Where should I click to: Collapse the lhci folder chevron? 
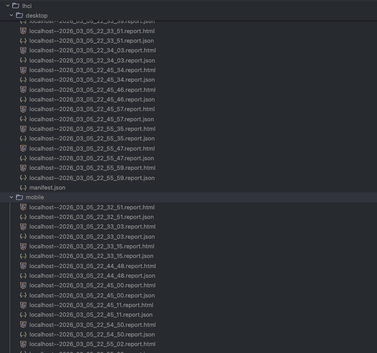[8, 6]
